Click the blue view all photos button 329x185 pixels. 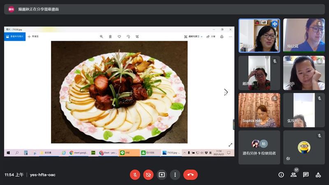(x=15, y=37)
